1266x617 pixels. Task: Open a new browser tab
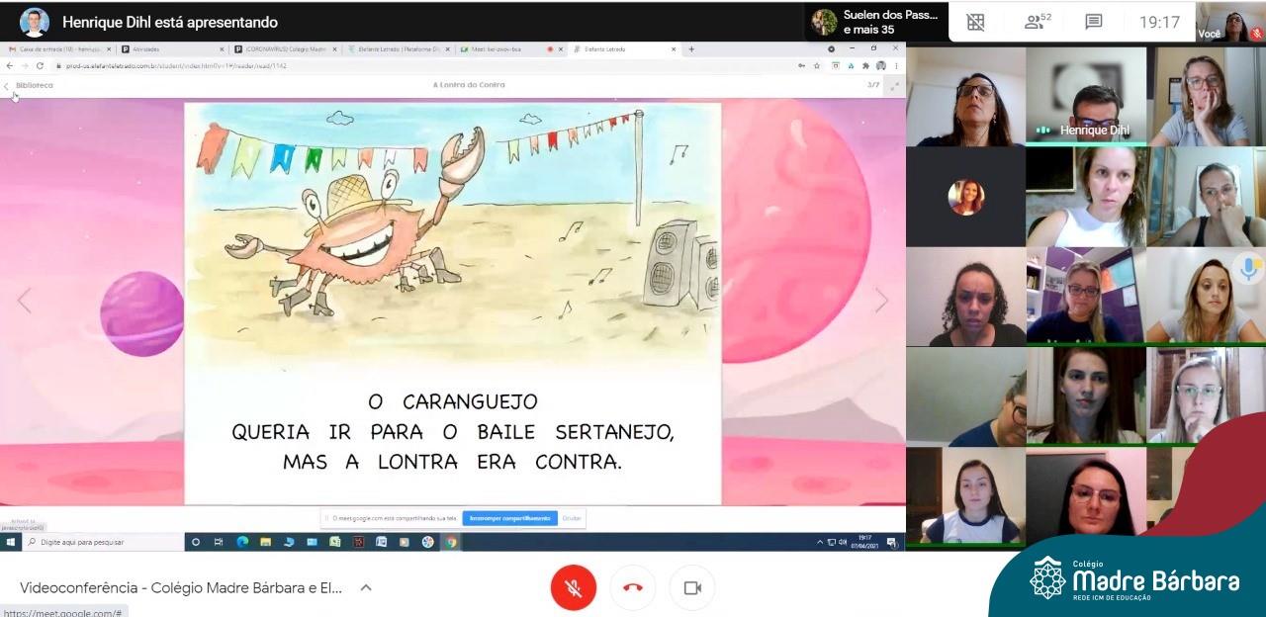coord(691,48)
